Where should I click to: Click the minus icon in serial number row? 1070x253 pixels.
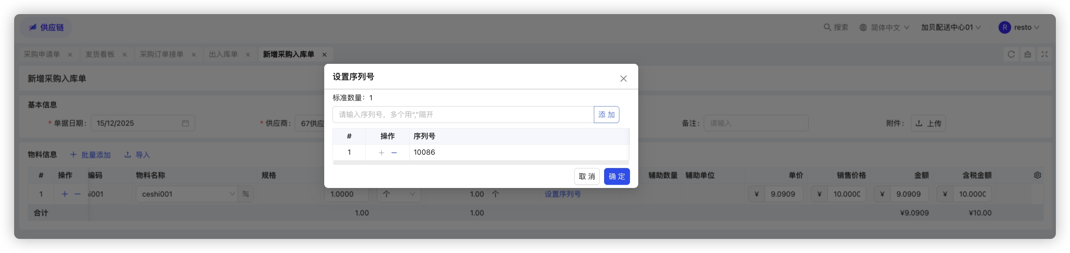click(x=394, y=153)
